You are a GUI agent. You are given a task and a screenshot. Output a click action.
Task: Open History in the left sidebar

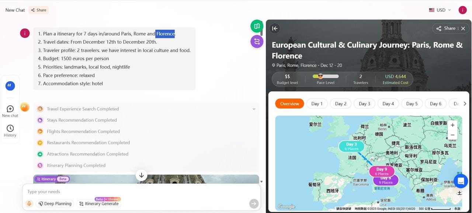(10, 131)
